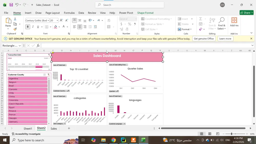
Task: Add a new sheet with plus icon
Action: pyautogui.click(x=69, y=128)
